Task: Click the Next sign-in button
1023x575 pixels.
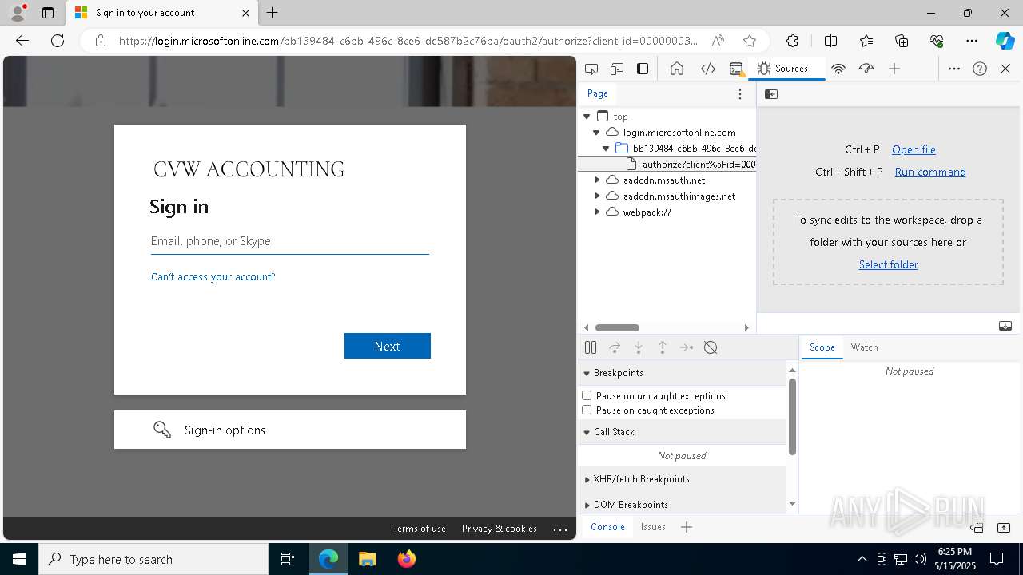Action: [388, 346]
